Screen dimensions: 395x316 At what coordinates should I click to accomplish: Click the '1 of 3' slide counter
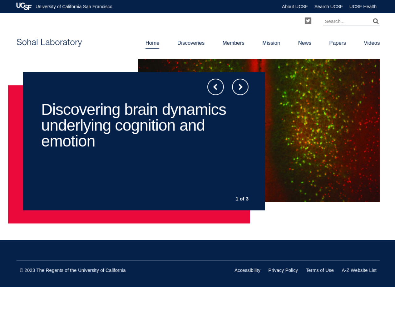point(242,199)
